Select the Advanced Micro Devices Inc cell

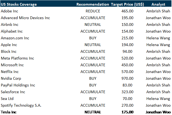coord(25,18)
